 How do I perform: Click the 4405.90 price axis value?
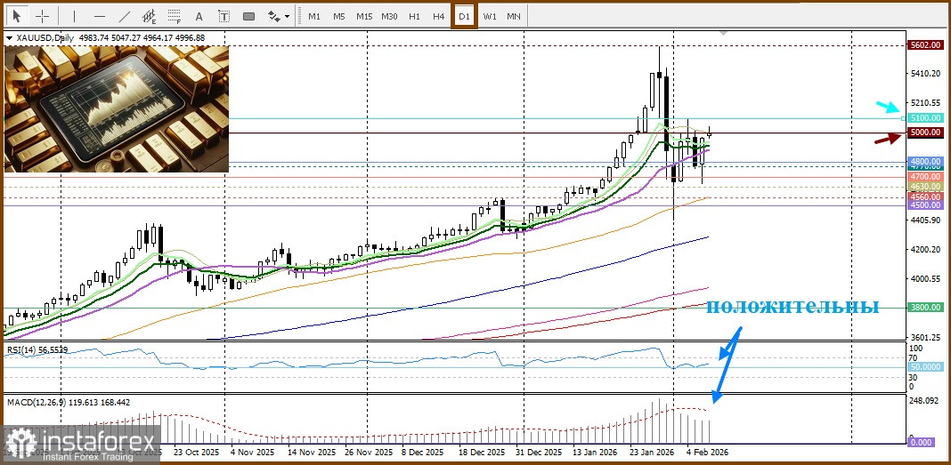[925, 220]
